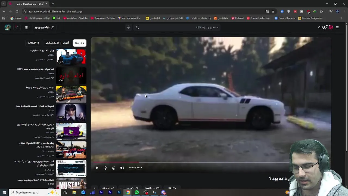348x196 pixels.
Task: Skip forward with the forward-seek icon
Action: pos(114,168)
